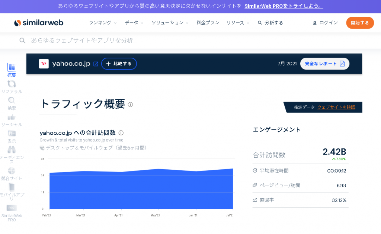Focus the website or app search field
This screenshot has height=234, width=381.
[x=190, y=41]
